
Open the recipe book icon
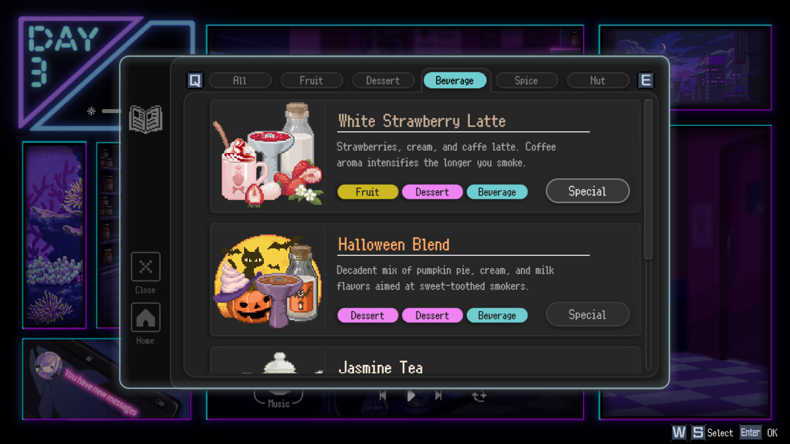[x=146, y=119]
